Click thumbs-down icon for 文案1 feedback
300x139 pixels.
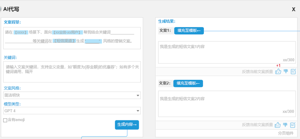click(x=286, y=71)
